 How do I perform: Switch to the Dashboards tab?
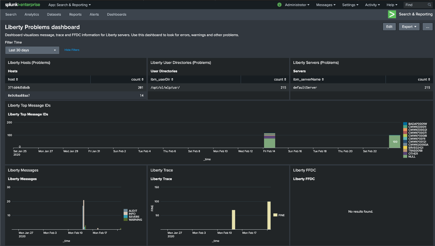[x=117, y=14]
